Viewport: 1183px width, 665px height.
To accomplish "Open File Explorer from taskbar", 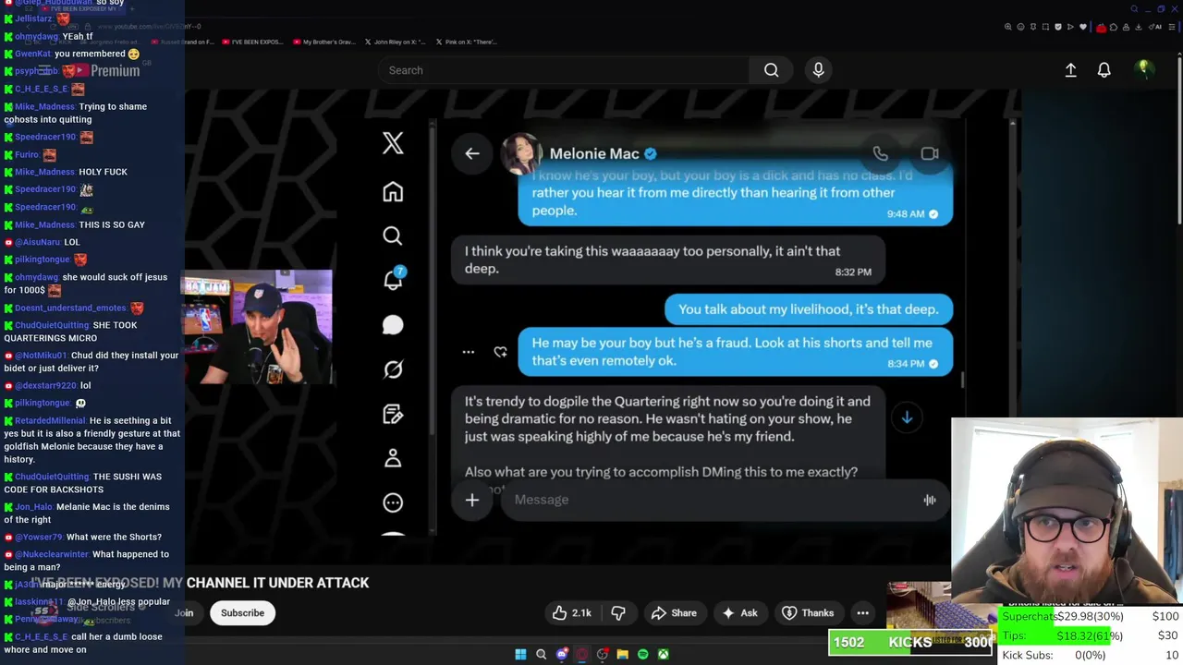I will pyautogui.click(x=623, y=654).
